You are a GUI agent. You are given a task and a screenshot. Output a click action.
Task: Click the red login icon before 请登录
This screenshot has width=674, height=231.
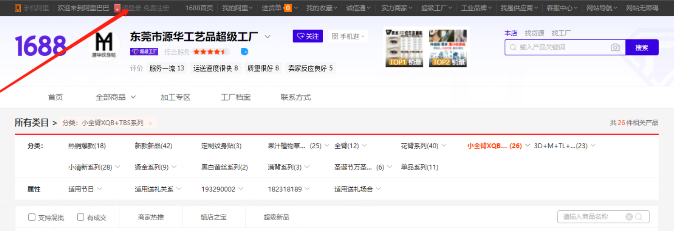pyautogui.click(x=117, y=8)
